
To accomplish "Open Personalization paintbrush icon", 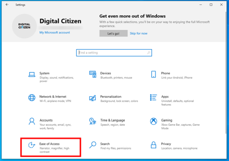I will tap(93, 98).
